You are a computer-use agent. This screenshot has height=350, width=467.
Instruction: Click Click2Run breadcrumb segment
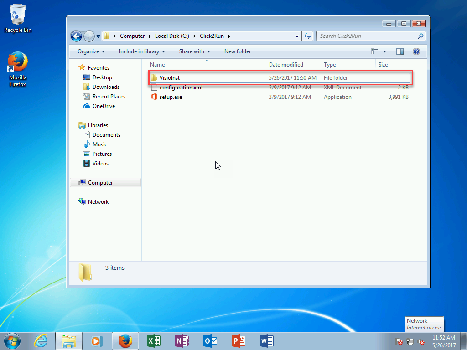click(212, 36)
